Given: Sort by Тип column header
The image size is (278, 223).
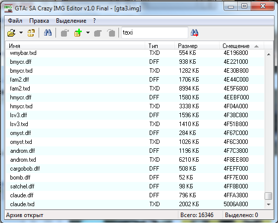Looking at the screenshot, I should click(x=160, y=46).
